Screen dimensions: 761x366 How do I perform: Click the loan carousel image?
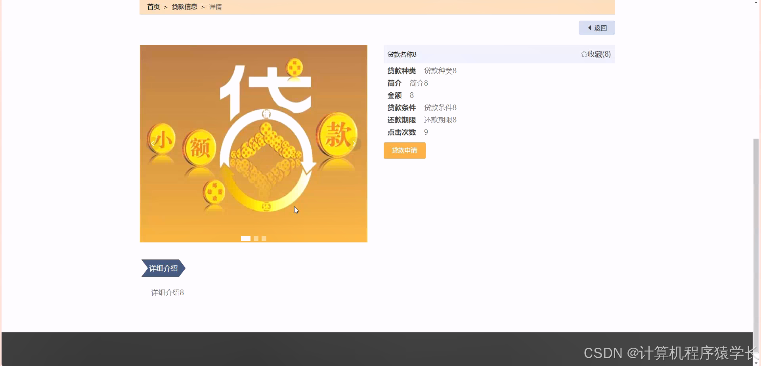(x=253, y=143)
